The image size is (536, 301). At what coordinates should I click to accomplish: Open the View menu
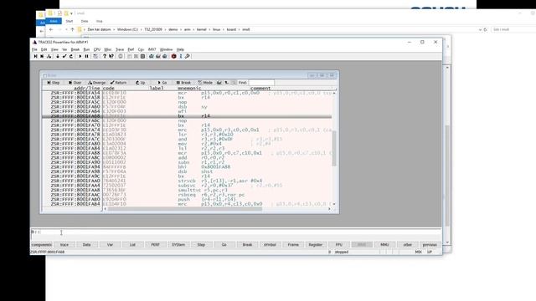click(x=54, y=49)
